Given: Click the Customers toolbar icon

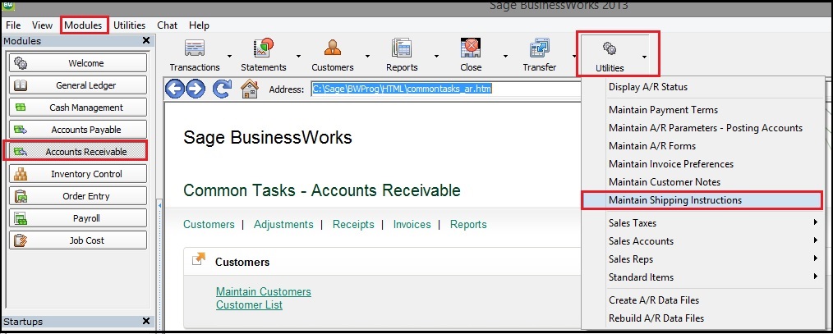Looking at the screenshot, I should pos(333,49).
